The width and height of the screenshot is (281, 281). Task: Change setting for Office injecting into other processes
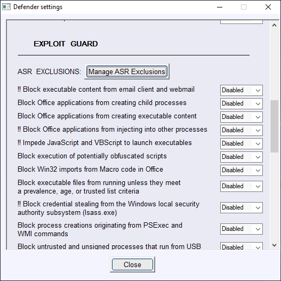242,130
